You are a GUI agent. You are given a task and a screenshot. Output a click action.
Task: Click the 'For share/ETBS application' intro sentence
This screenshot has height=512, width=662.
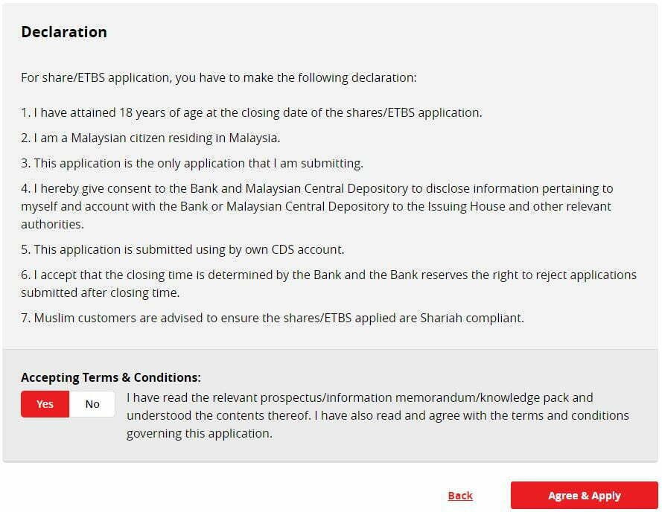(219, 77)
